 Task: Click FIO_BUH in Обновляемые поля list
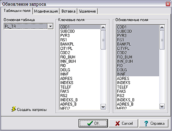click(138, 57)
